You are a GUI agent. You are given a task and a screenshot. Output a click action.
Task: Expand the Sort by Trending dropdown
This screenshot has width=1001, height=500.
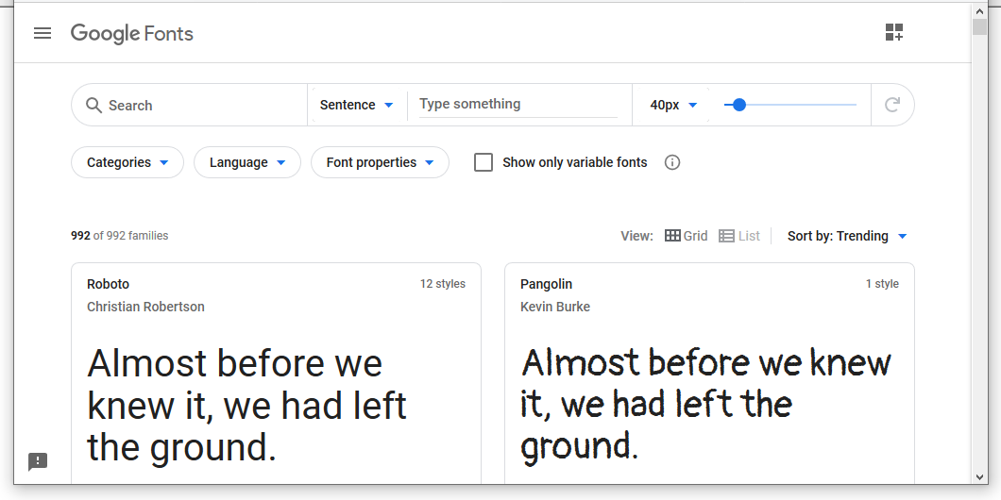point(847,236)
